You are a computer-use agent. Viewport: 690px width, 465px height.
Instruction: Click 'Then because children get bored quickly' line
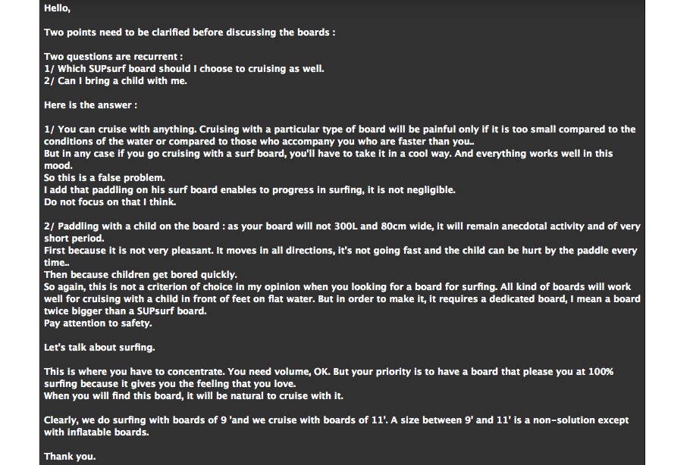140,275
